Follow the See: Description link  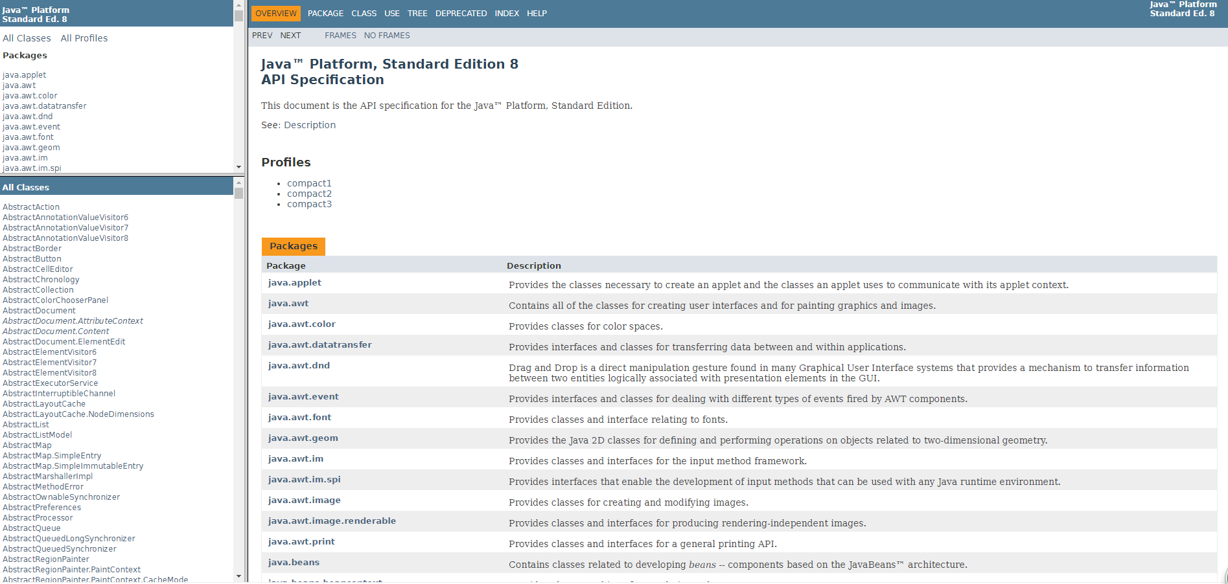click(x=310, y=125)
